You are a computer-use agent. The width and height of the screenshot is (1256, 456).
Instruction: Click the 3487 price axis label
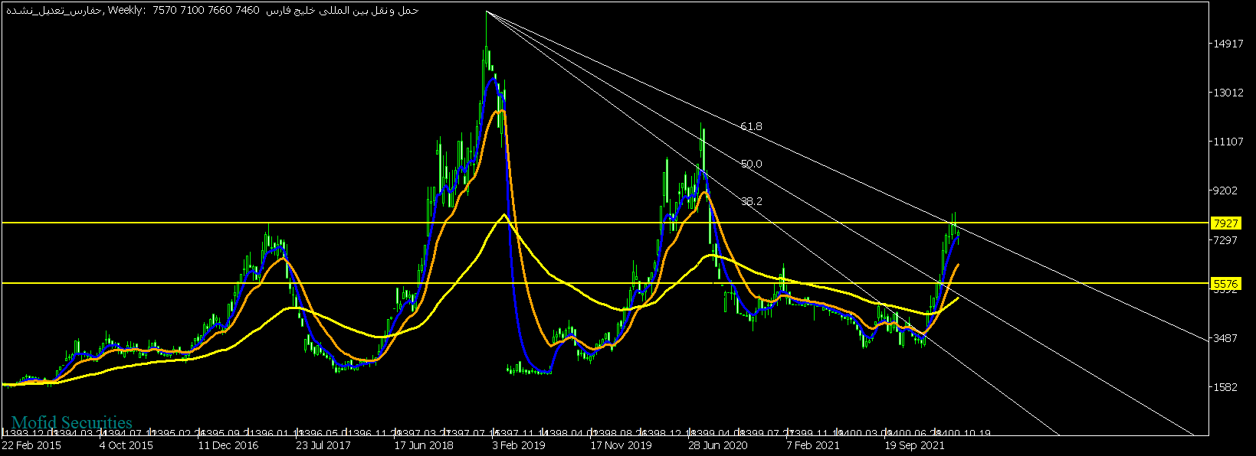[1225, 338]
